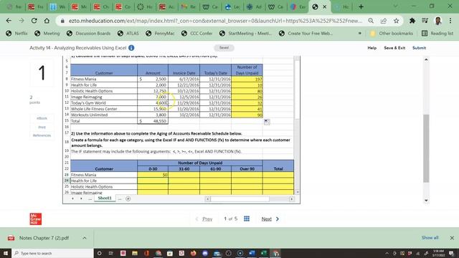Screen dimensions: 459x258
Task: Submit the activity
Action: pos(419,48)
